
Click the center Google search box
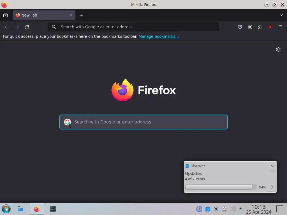143,122
